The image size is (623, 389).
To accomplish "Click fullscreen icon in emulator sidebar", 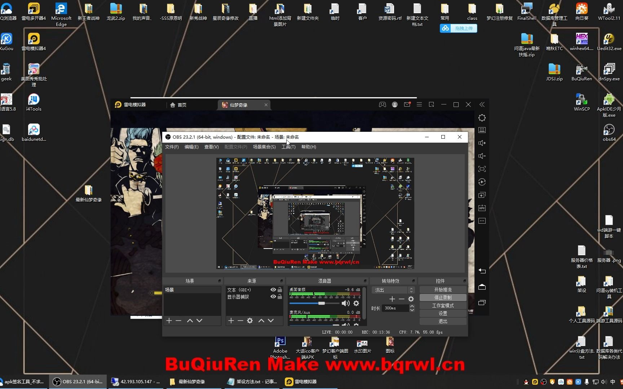I will [482, 169].
